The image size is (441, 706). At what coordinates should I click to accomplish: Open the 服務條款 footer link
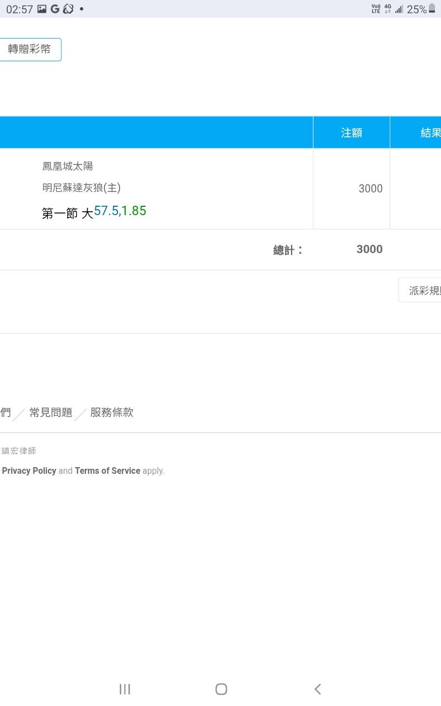pyautogui.click(x=112, y=413)
